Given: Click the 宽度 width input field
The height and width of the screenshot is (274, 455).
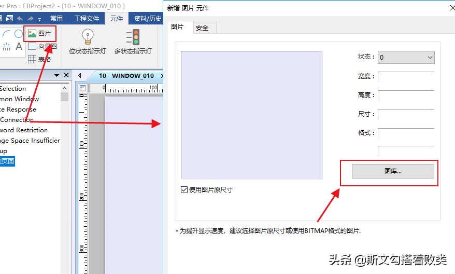Looking at the screenshot, I should [x=405, y=77].
